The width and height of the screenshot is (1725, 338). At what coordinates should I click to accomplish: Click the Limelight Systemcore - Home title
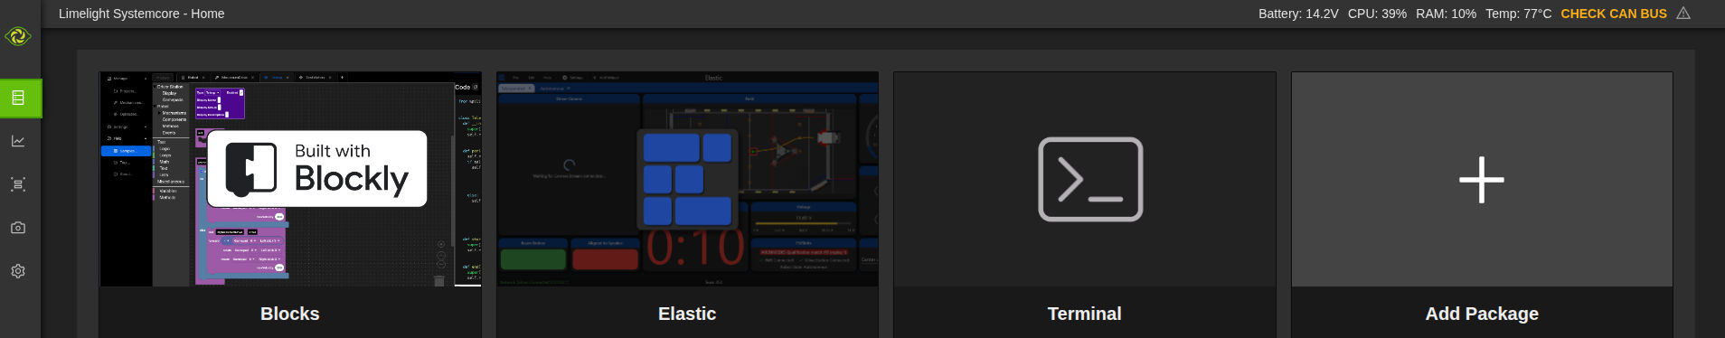pyautogui.click(x=141, y=14)
